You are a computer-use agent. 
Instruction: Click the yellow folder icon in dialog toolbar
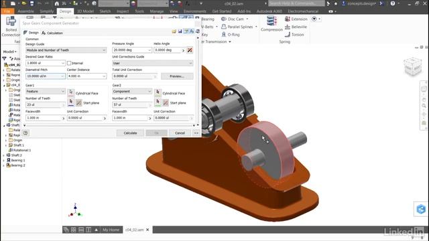point(174,31)
